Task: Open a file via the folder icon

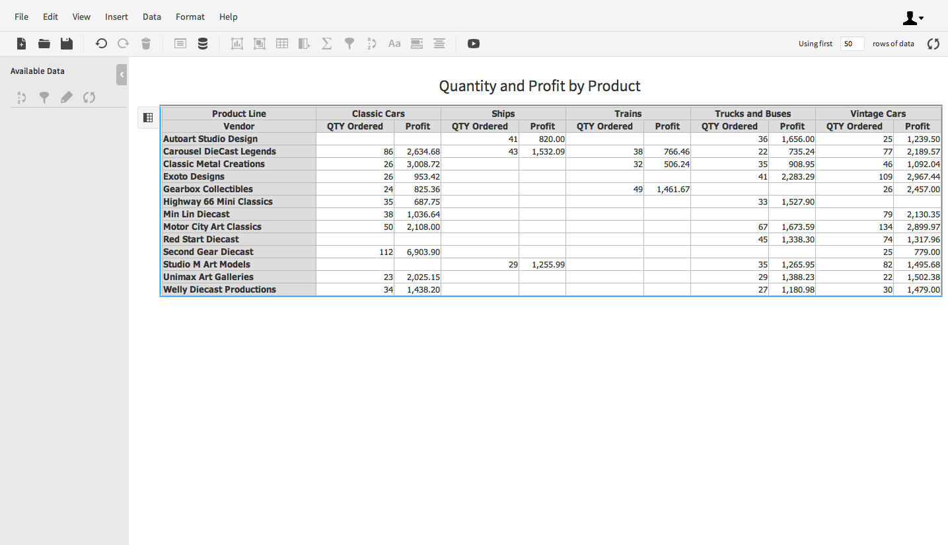Action: click(x=44, y=44)
